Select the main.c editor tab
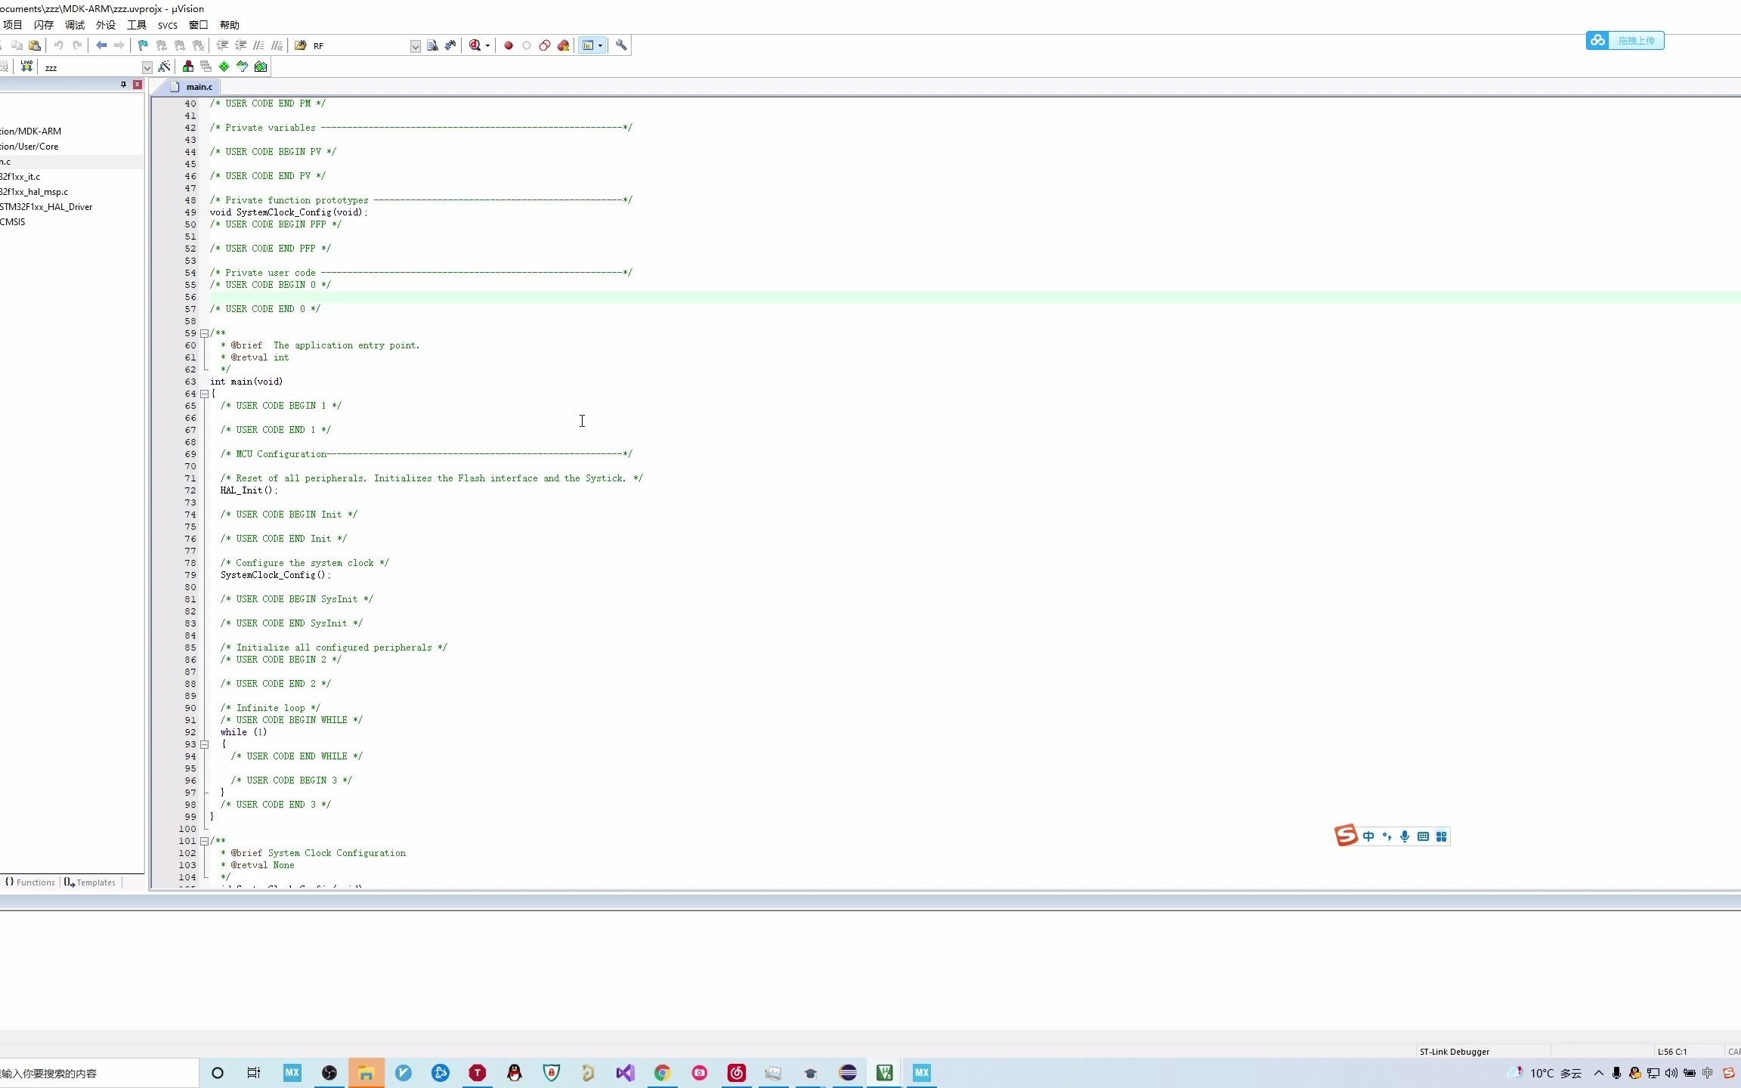 (199, 87)
